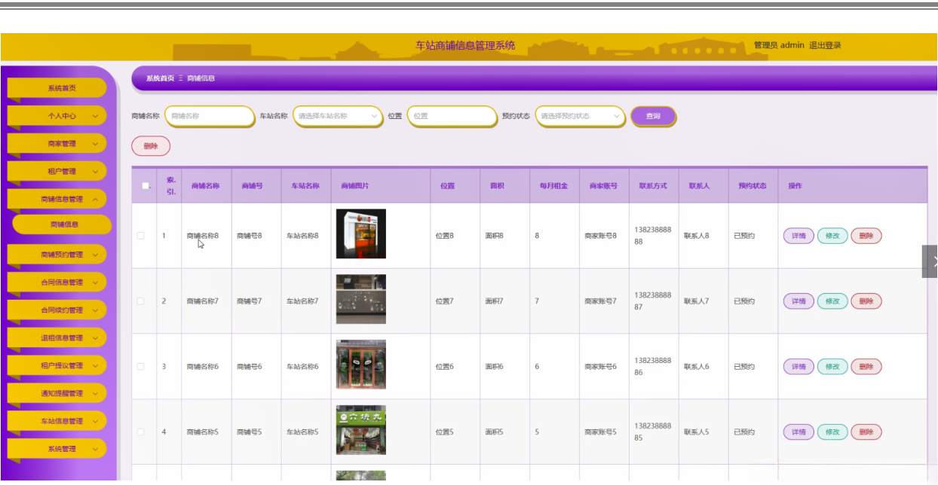The image size is (938, 485).
Task: Open the 预约状态 dropdown
Action: tap(581, 116)
